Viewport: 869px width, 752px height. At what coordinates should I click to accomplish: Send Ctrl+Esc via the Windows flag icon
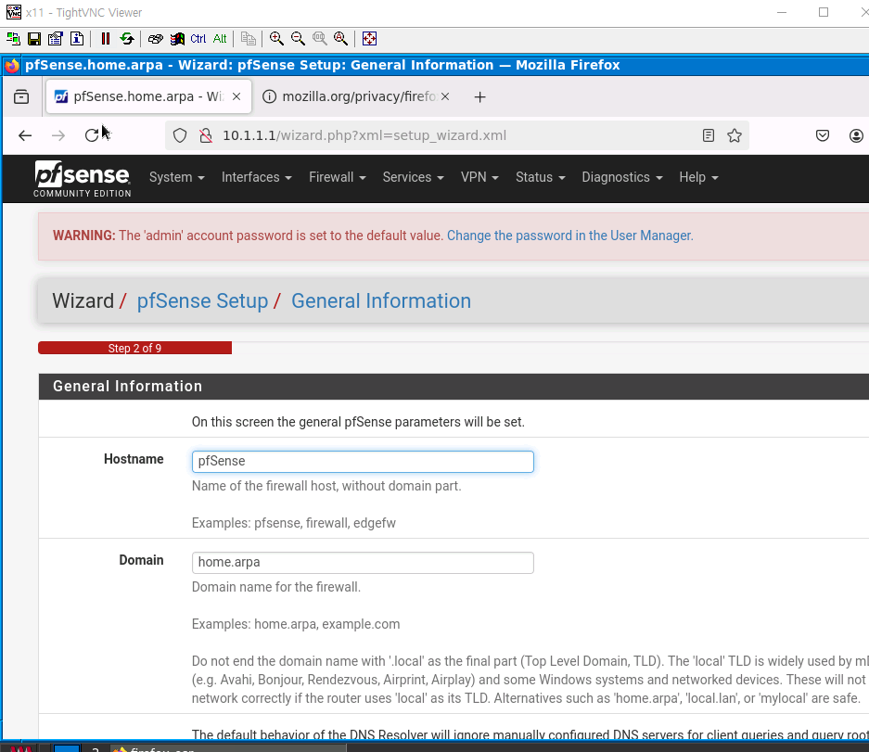(x=177, y=39)
